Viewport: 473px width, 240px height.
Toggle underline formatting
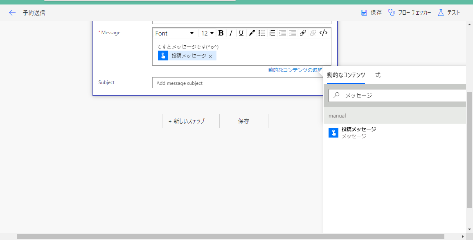[241, 33]
